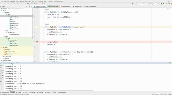Open the Terminal tool window
This screenshot has width=172, height=96.
[x=40, y=92]
